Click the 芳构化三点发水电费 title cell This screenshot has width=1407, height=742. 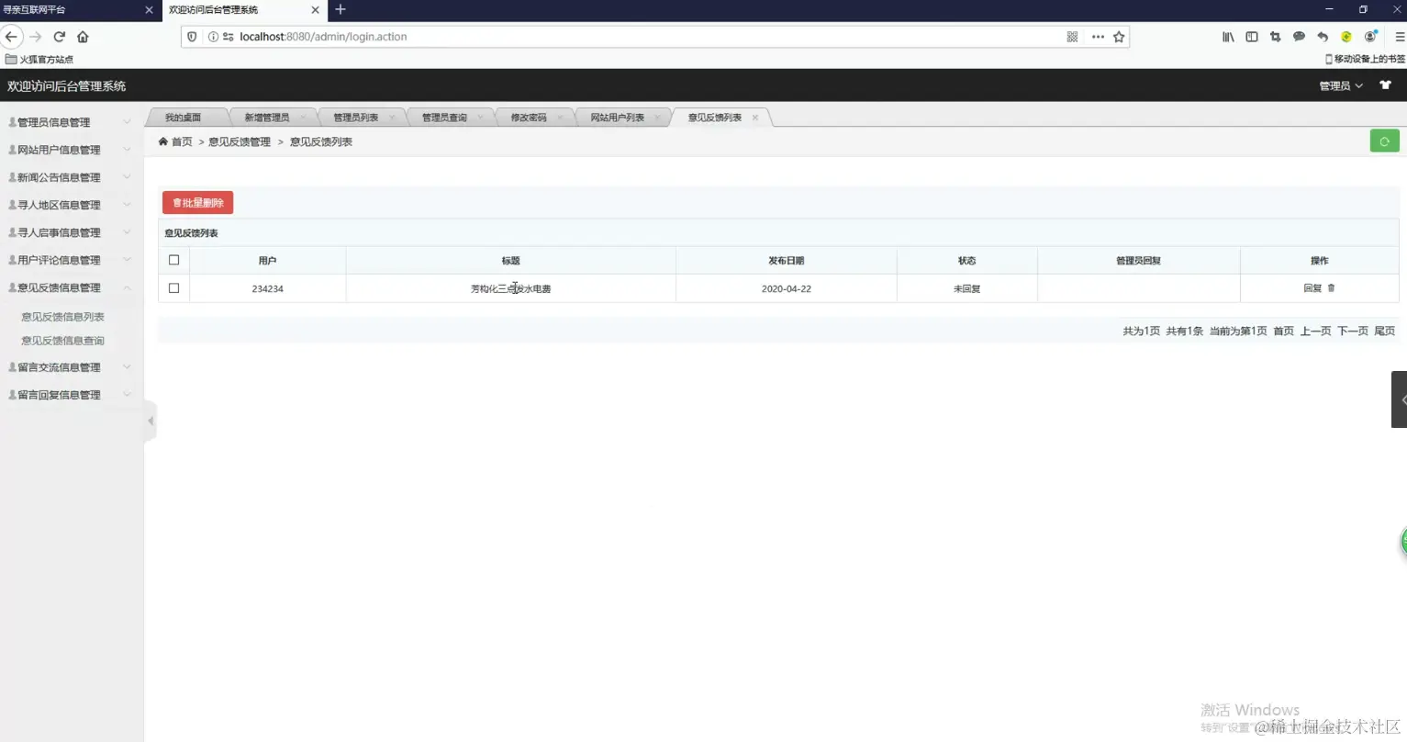click(511, 288)
